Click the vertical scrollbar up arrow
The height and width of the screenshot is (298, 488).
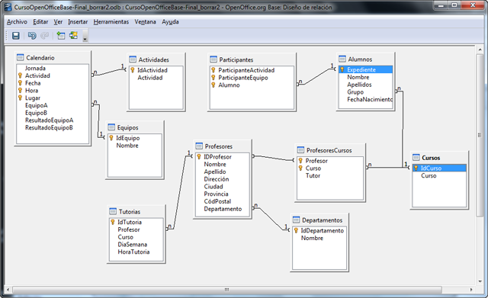480,50
